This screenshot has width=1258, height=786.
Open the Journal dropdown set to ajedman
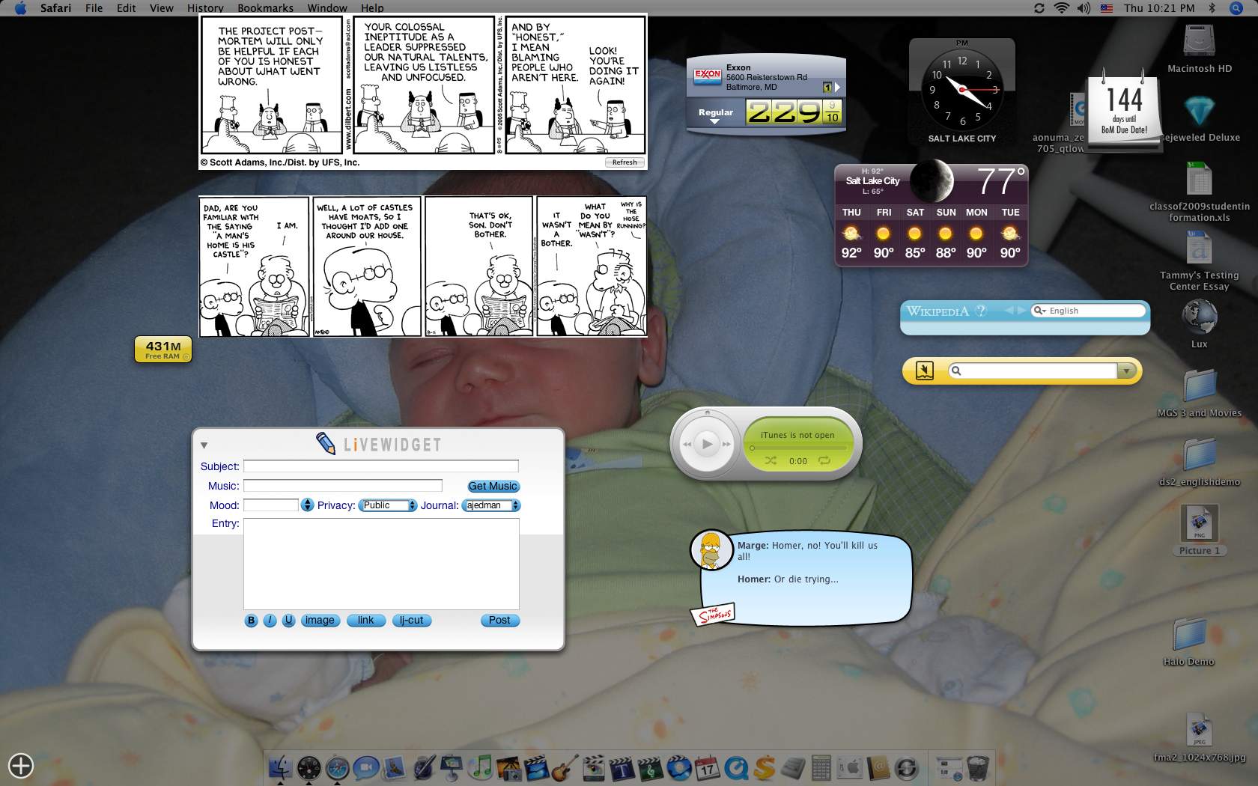491,505
